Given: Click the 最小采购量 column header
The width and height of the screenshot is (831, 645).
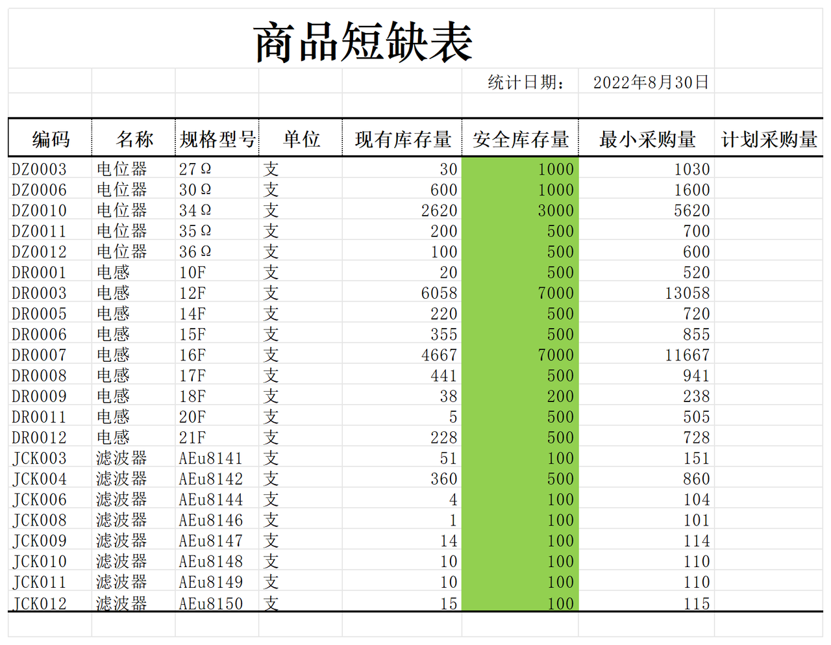Looking at the screenshot, I should (647, 138).
